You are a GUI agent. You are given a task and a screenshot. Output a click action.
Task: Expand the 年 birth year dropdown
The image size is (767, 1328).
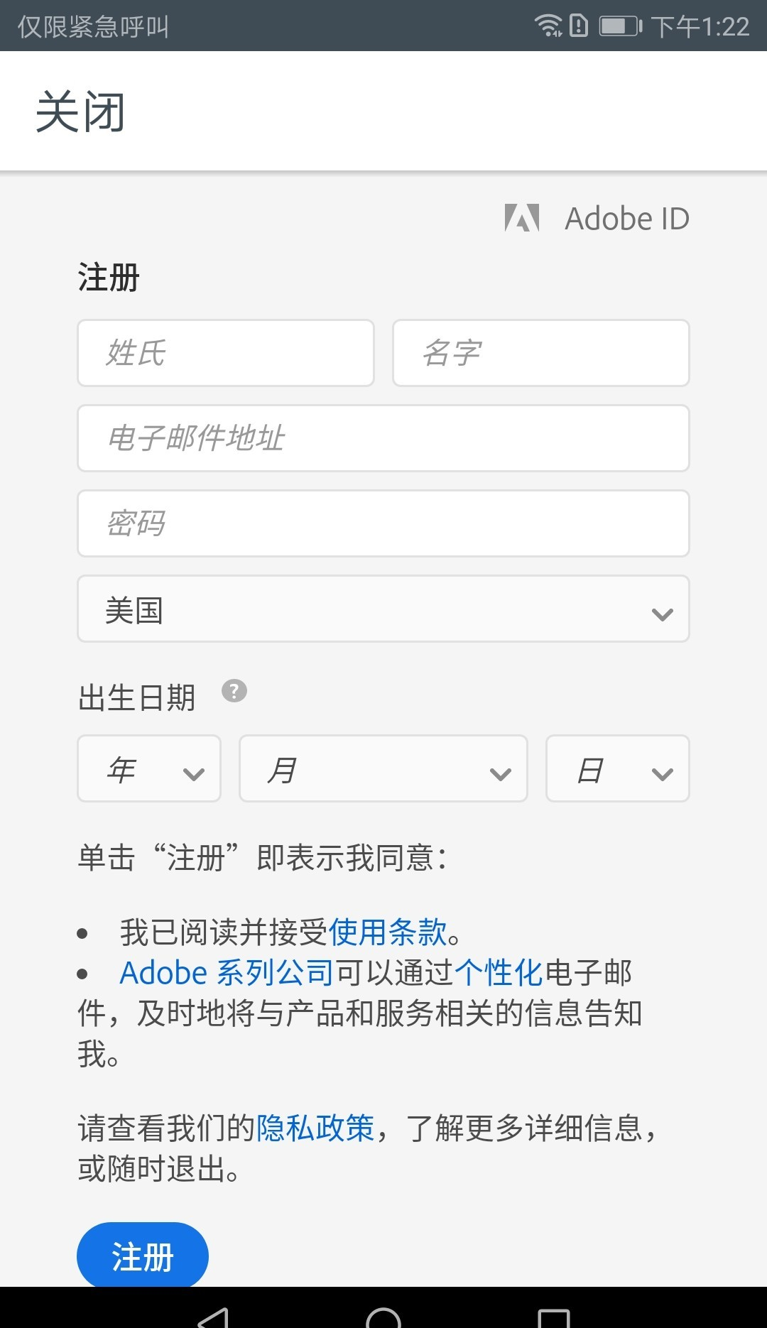pos(149,769)
